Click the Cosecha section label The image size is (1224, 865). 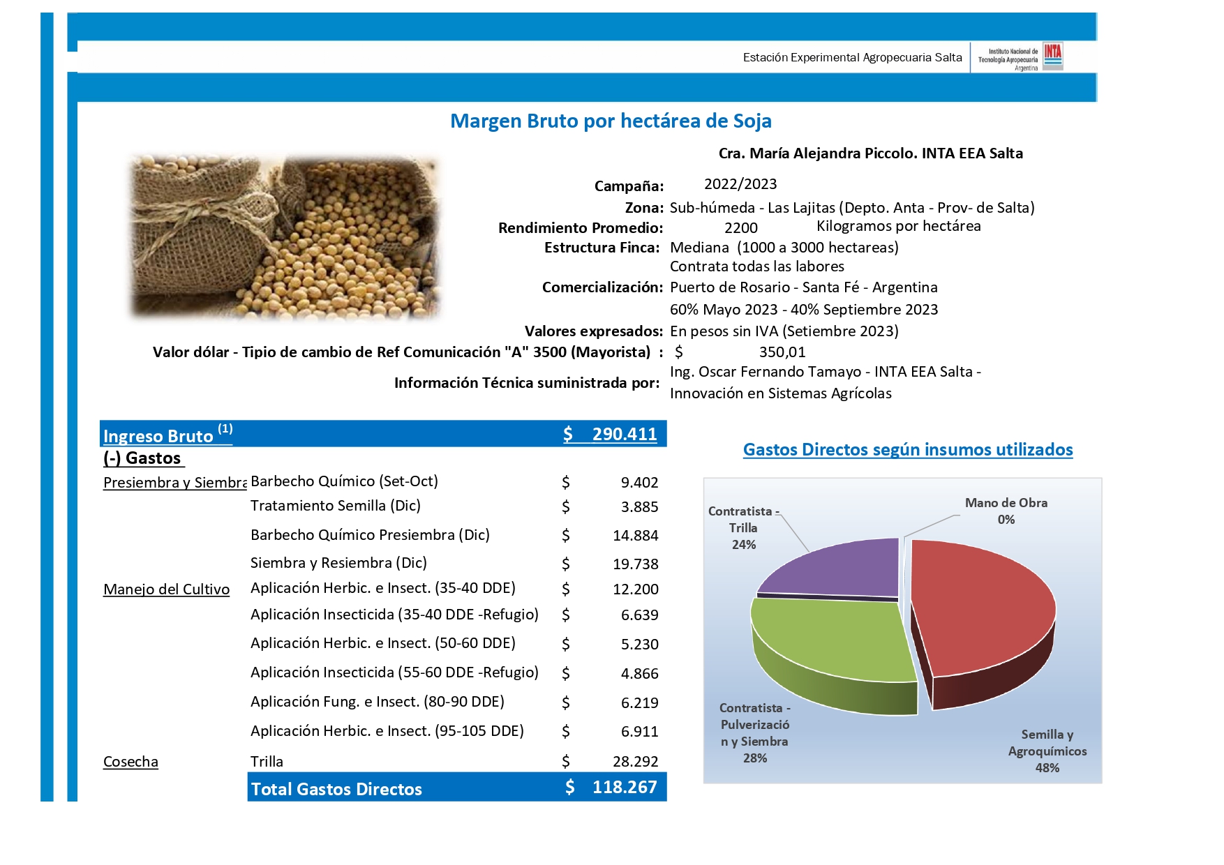(x=130, y=762)
